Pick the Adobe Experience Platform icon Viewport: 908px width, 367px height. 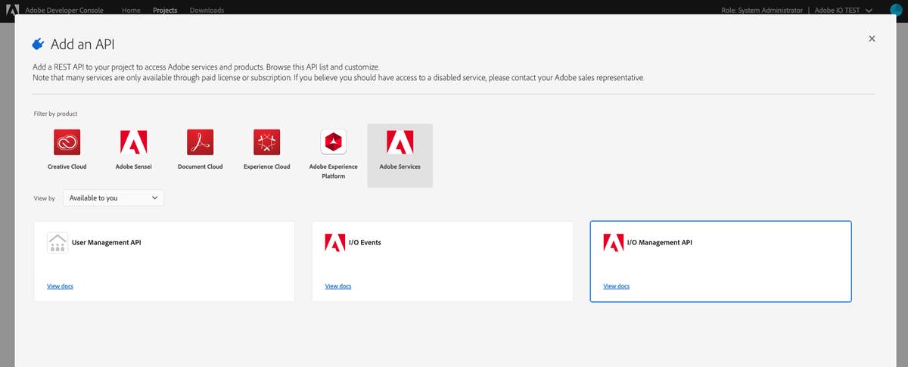tap(333, 142)
